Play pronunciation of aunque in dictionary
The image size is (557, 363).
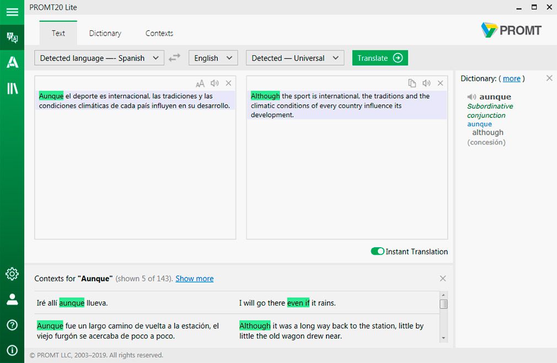pyautogui.click(x=472, y=97)
